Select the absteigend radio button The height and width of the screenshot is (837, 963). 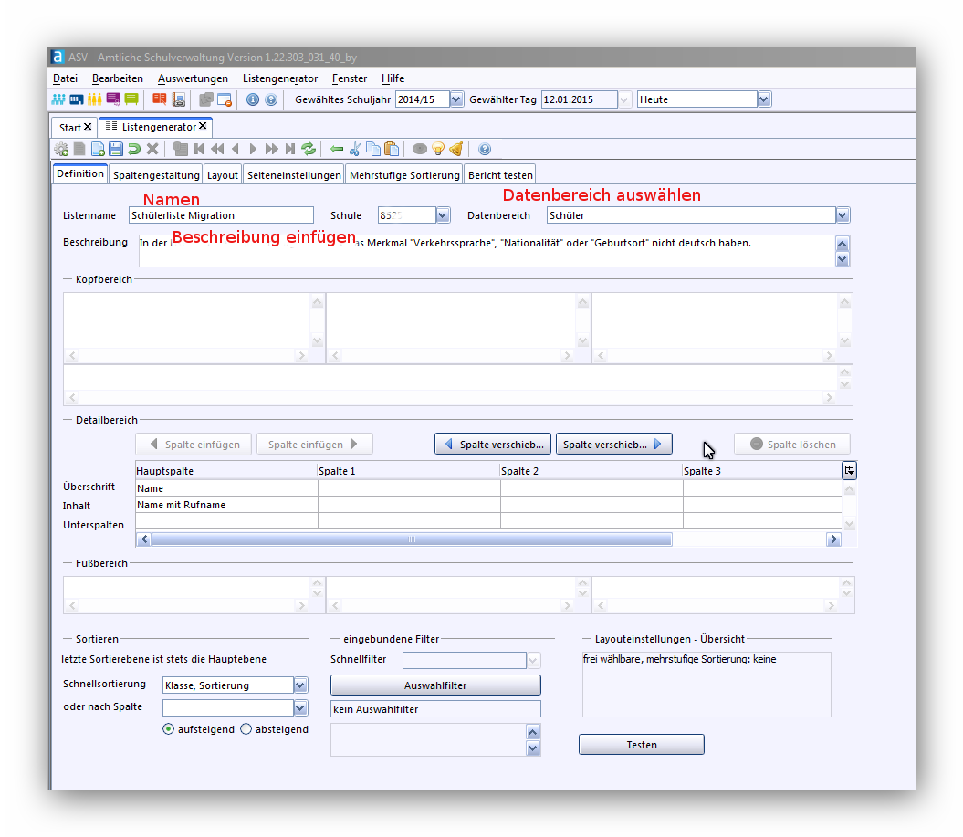point(246,729)
